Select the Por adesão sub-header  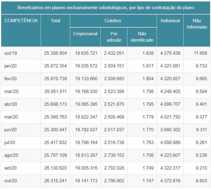[x=114, y=37]
